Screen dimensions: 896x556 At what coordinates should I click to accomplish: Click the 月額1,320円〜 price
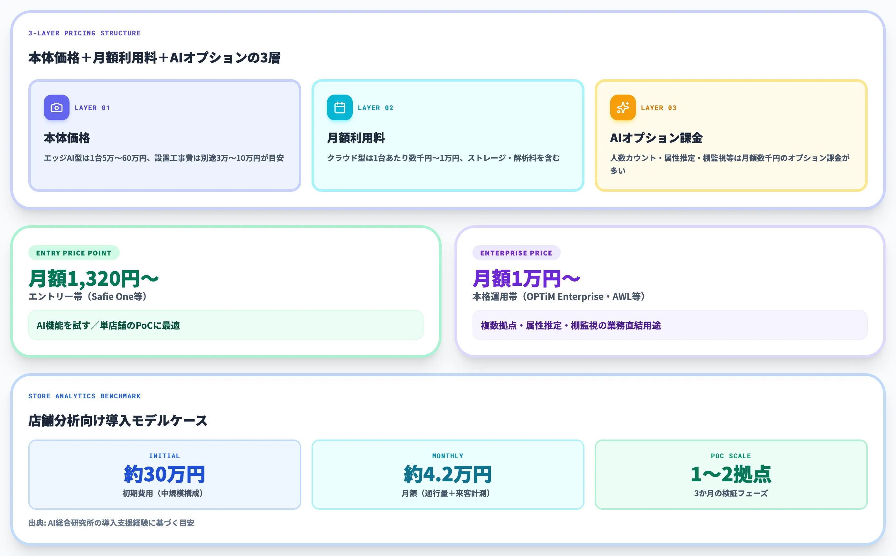(94, 278)
